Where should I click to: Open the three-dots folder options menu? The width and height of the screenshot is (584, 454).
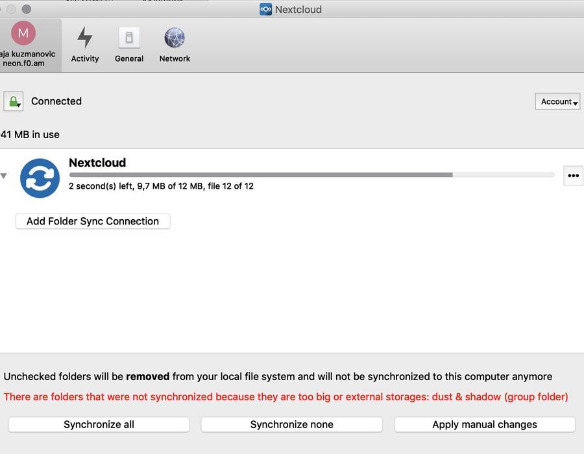pos(573,175)
